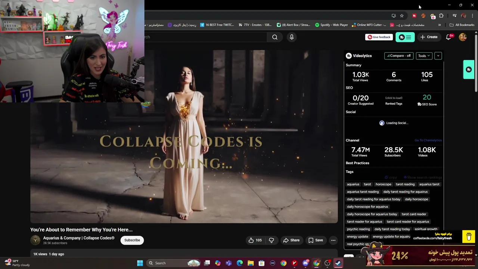478x269 pixels.
Task: Open Discord from the taskbar
Action: click(x=305, y=263)
